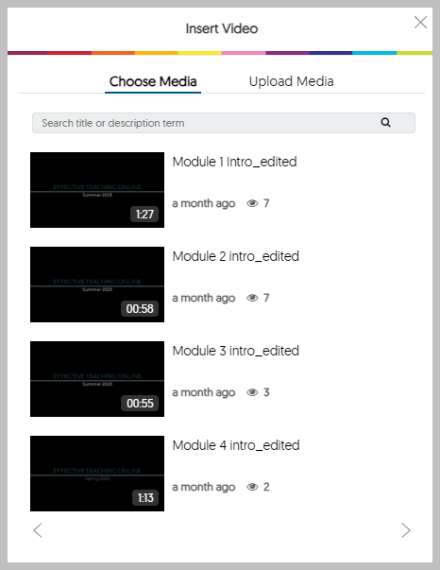Open the Module 1 Intro_edited title
440x570 pixels.
tap(234, 162)
